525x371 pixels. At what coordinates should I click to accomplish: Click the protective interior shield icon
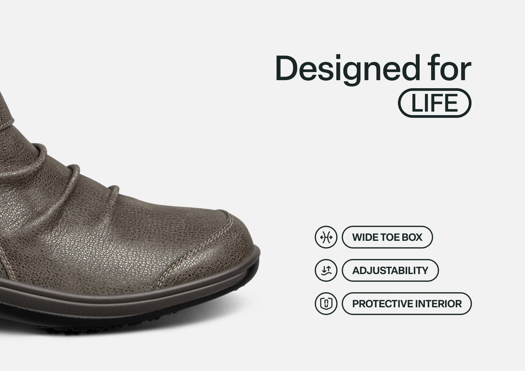point(326,304)
